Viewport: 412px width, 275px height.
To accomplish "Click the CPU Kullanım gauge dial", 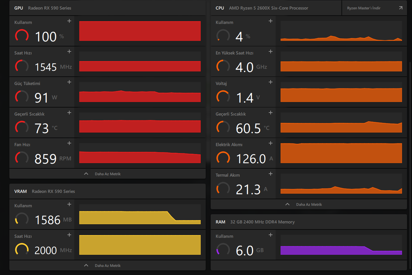I will tap(223, 36).
